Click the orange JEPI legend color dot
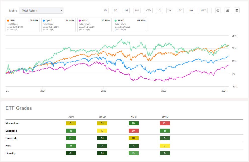The width and height of the screenshot is (249, 162). [9, 20]
